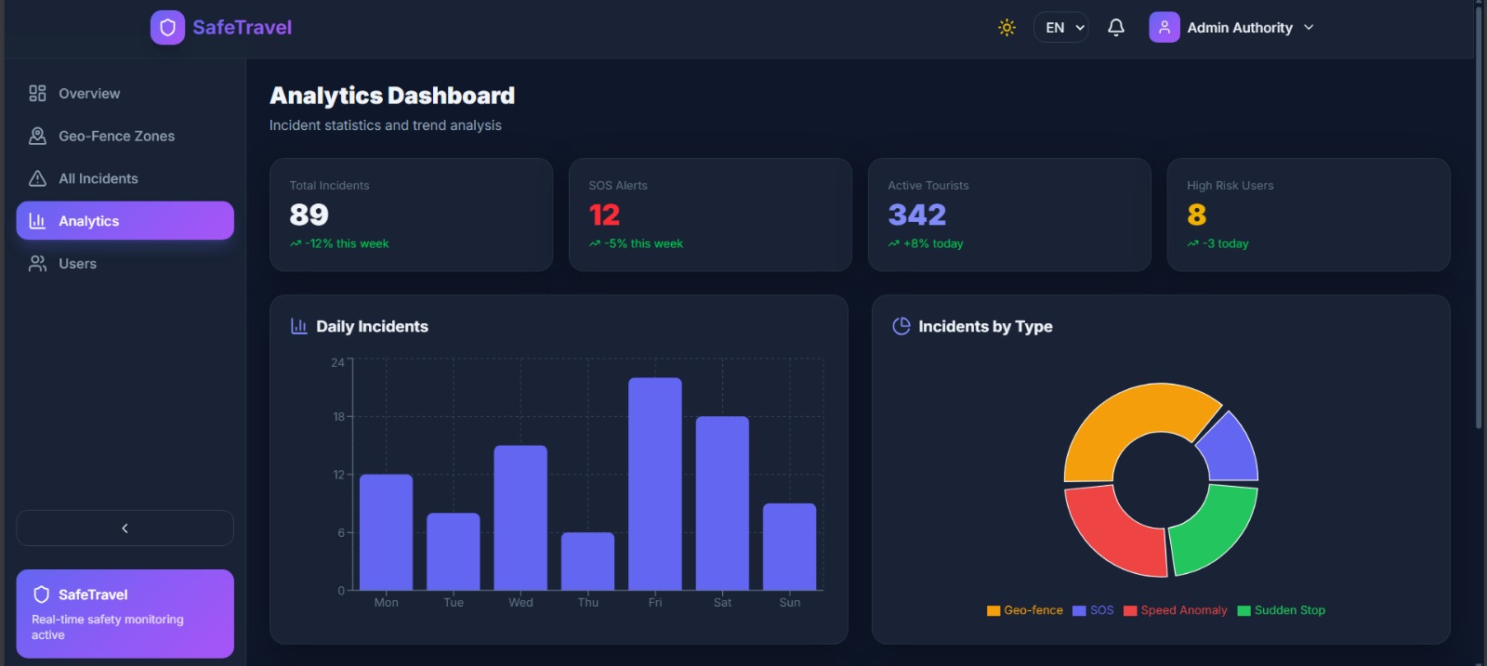
Task: Click the -12% this week trend text
Action: tap(347, 243)
